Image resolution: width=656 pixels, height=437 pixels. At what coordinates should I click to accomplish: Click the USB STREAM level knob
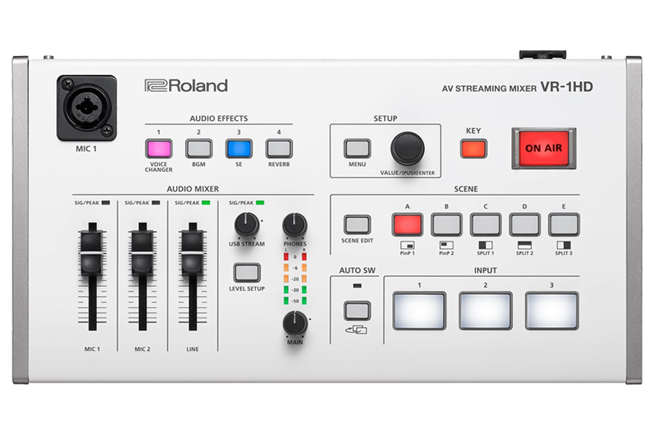pos(247,224)
